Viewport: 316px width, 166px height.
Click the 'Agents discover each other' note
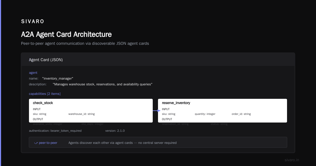point(122,143)
